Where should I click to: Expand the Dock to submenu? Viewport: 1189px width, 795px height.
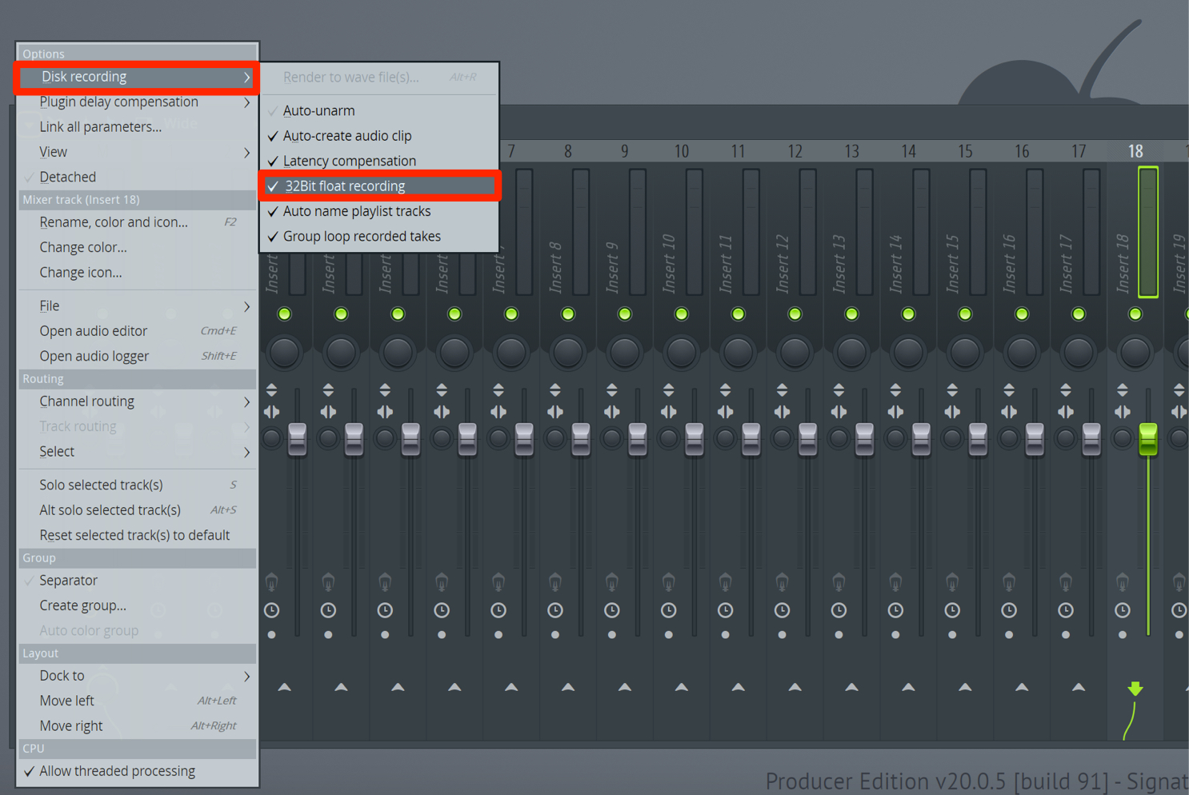click(137, 676)
